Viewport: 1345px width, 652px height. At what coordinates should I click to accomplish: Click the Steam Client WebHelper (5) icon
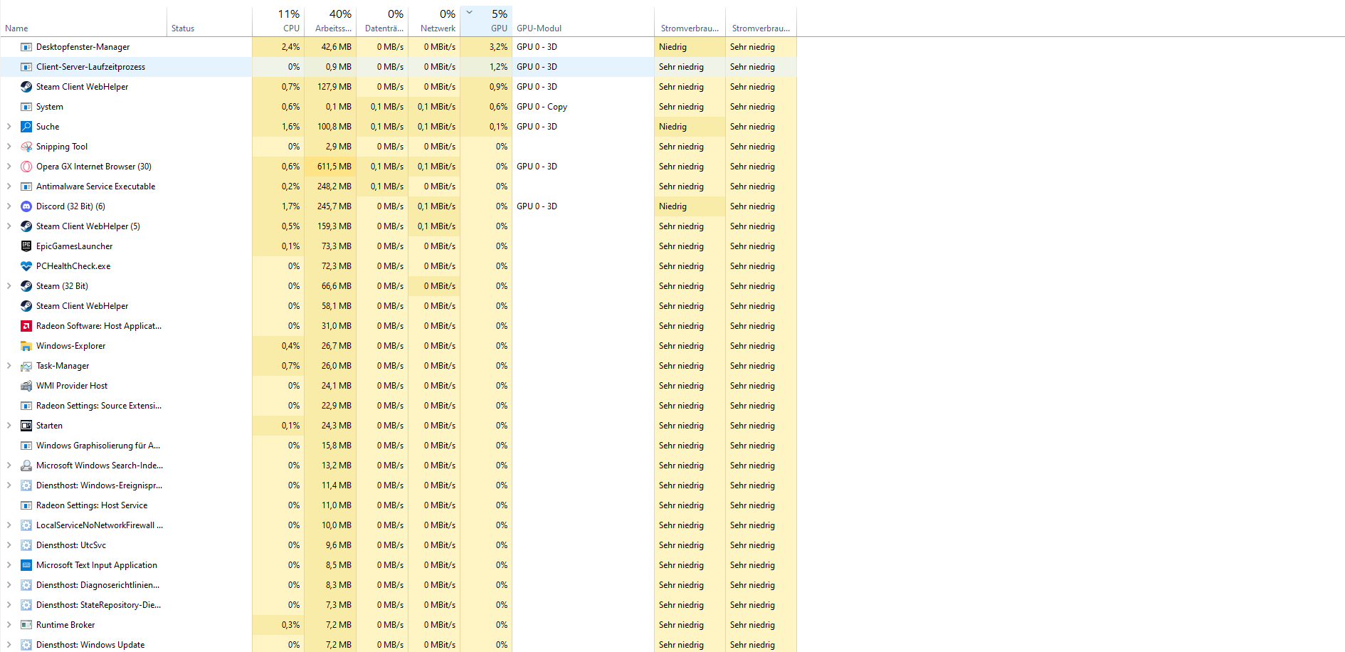click(x=26, y=226)
